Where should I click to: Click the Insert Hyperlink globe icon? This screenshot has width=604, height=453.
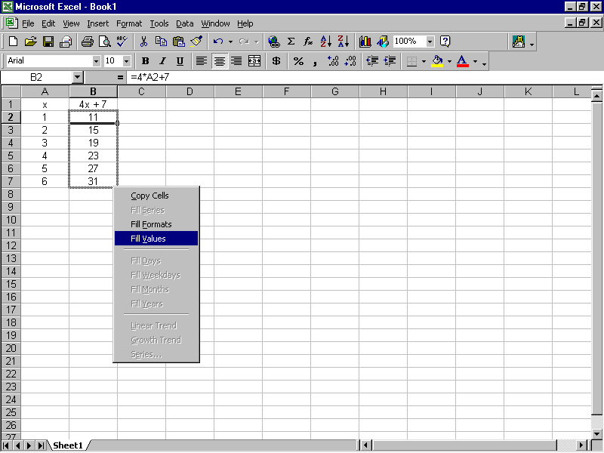click(x=274, y=42)
